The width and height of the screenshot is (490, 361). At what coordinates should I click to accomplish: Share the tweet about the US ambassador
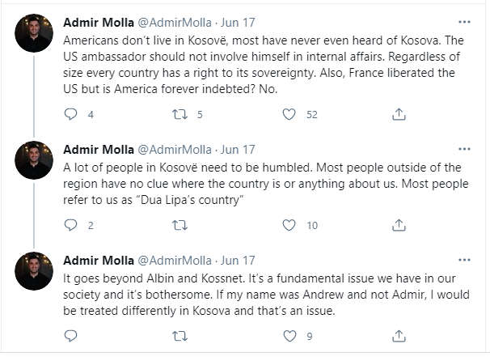[x=398, y=114]
